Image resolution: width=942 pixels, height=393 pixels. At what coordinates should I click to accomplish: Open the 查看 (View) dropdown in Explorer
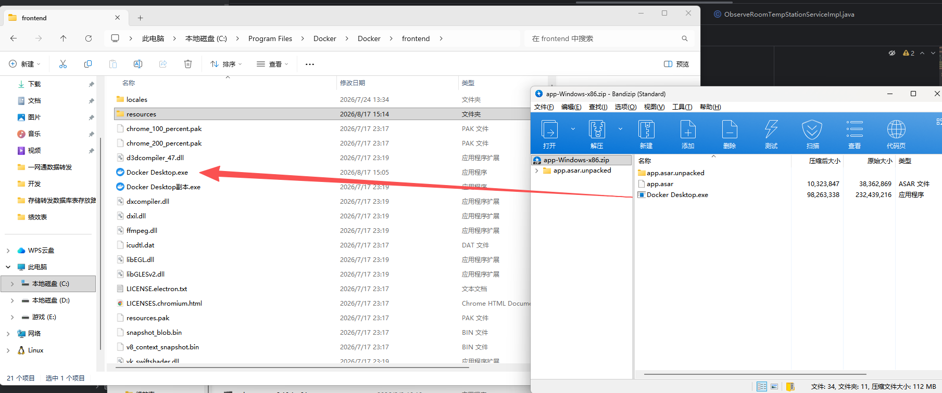point(272,64)
